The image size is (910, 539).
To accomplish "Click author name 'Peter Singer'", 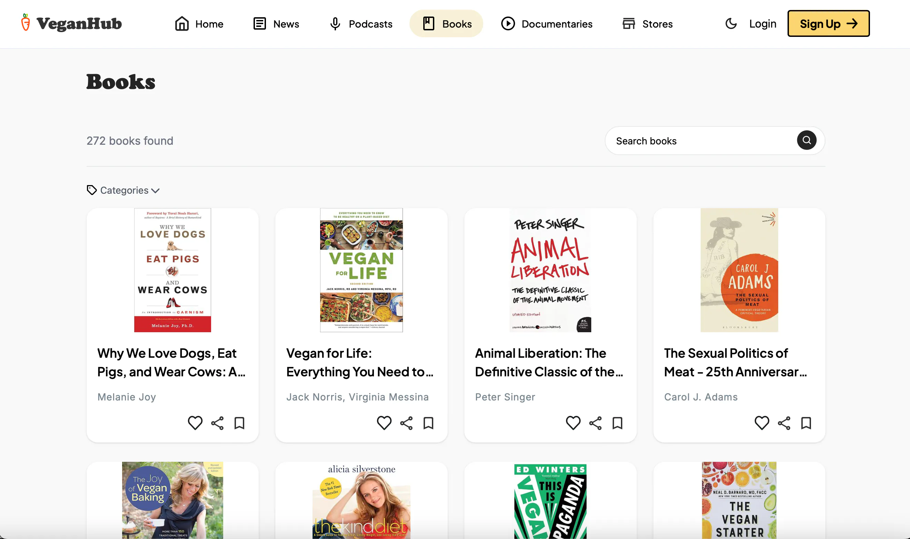I will coord(505,397).
